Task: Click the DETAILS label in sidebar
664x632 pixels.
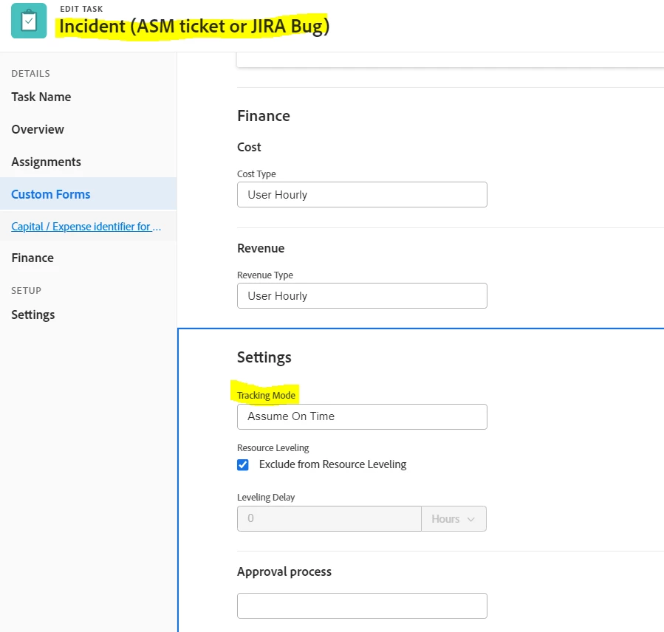Action: [x=30, y=74]
